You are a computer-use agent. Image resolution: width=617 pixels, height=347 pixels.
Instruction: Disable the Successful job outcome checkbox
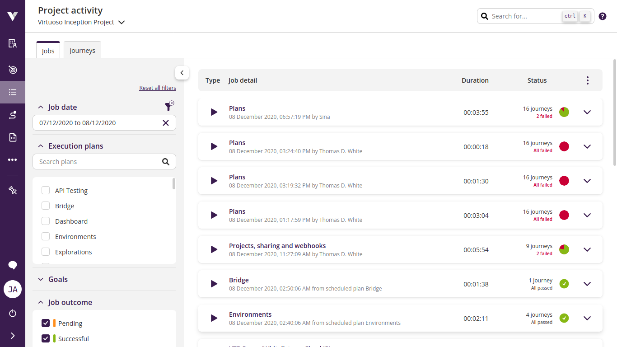pos(45,338)
